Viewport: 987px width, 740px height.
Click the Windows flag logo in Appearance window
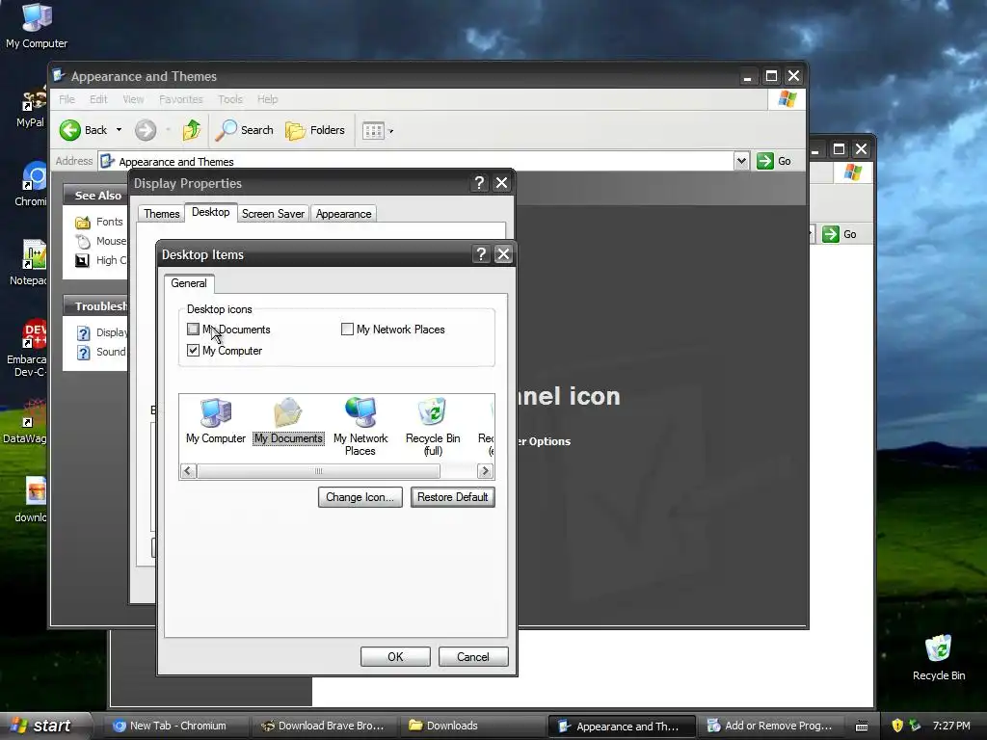[787, 99]
